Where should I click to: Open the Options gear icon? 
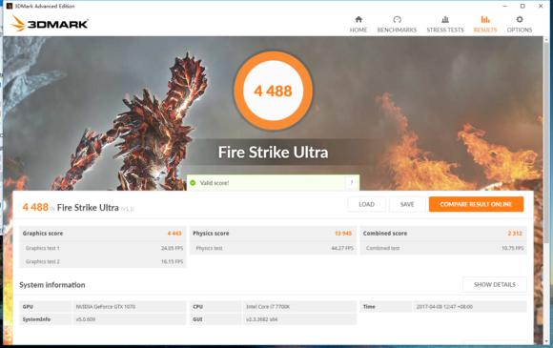coord(519,19)
